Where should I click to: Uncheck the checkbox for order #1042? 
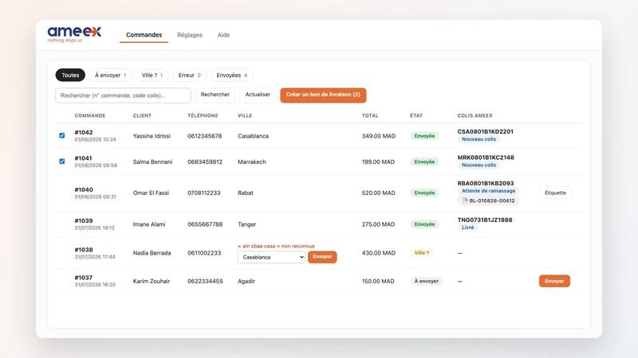pyautogui.click(x=62, y=135)
